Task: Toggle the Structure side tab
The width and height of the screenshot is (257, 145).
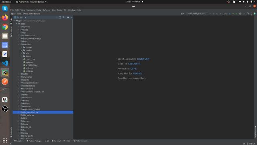Action: (11, 32)
